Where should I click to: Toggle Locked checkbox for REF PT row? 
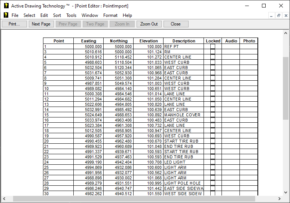click(213, 47)
